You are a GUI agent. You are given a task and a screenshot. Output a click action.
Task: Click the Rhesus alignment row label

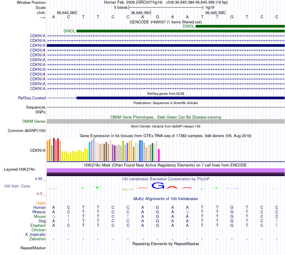coord(39,212)
